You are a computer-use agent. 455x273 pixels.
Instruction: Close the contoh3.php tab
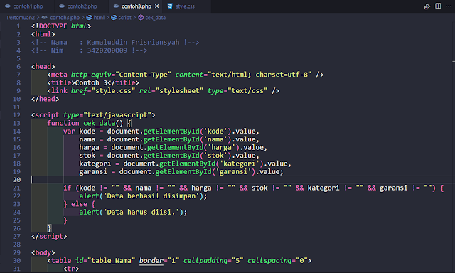pos(157,6)
